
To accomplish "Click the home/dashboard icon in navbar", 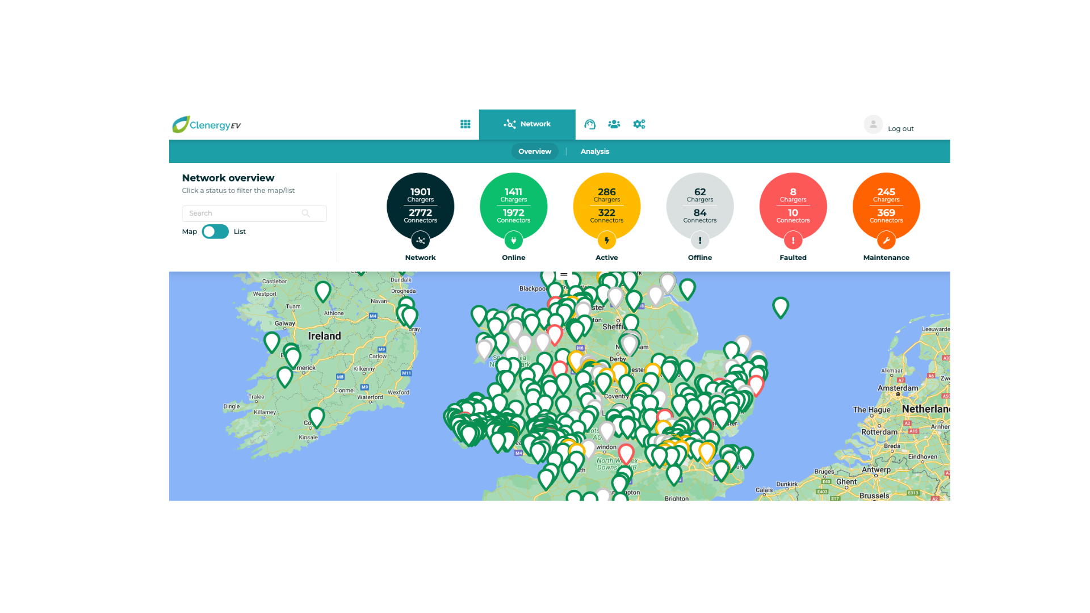I will point(464,124).
